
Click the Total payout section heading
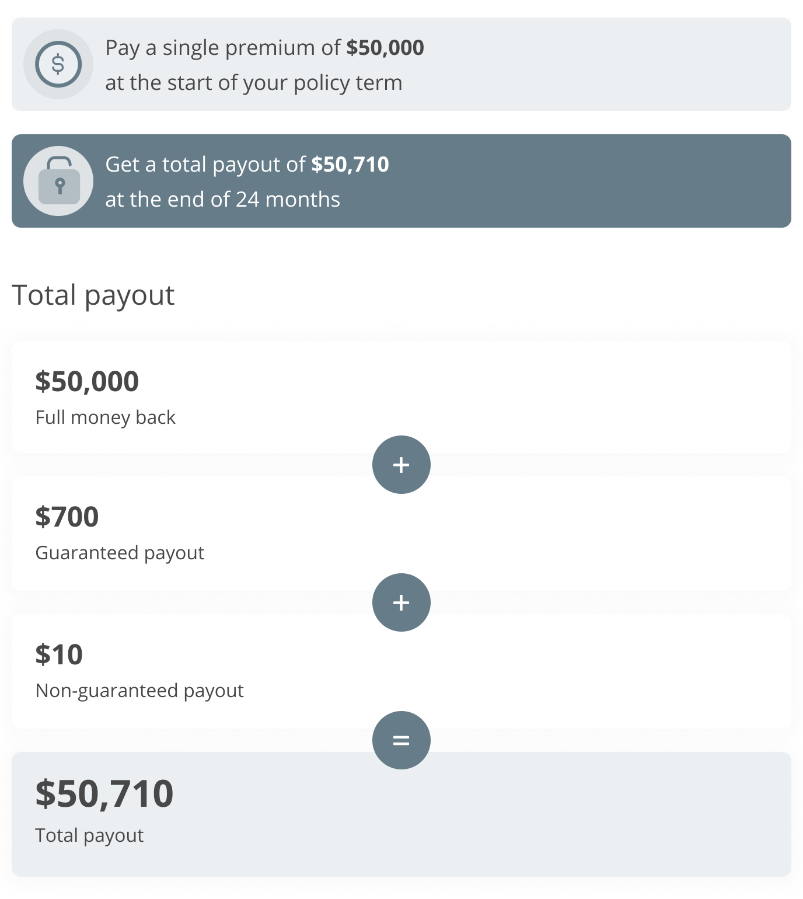[94, 295]
